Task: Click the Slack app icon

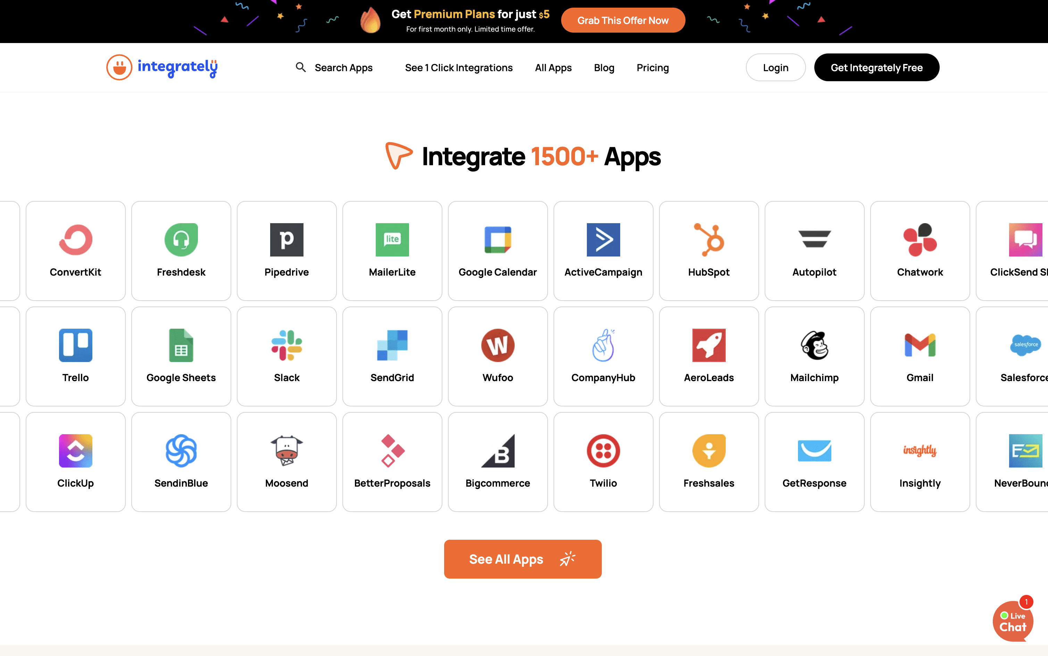Action: tap(286, 345)
